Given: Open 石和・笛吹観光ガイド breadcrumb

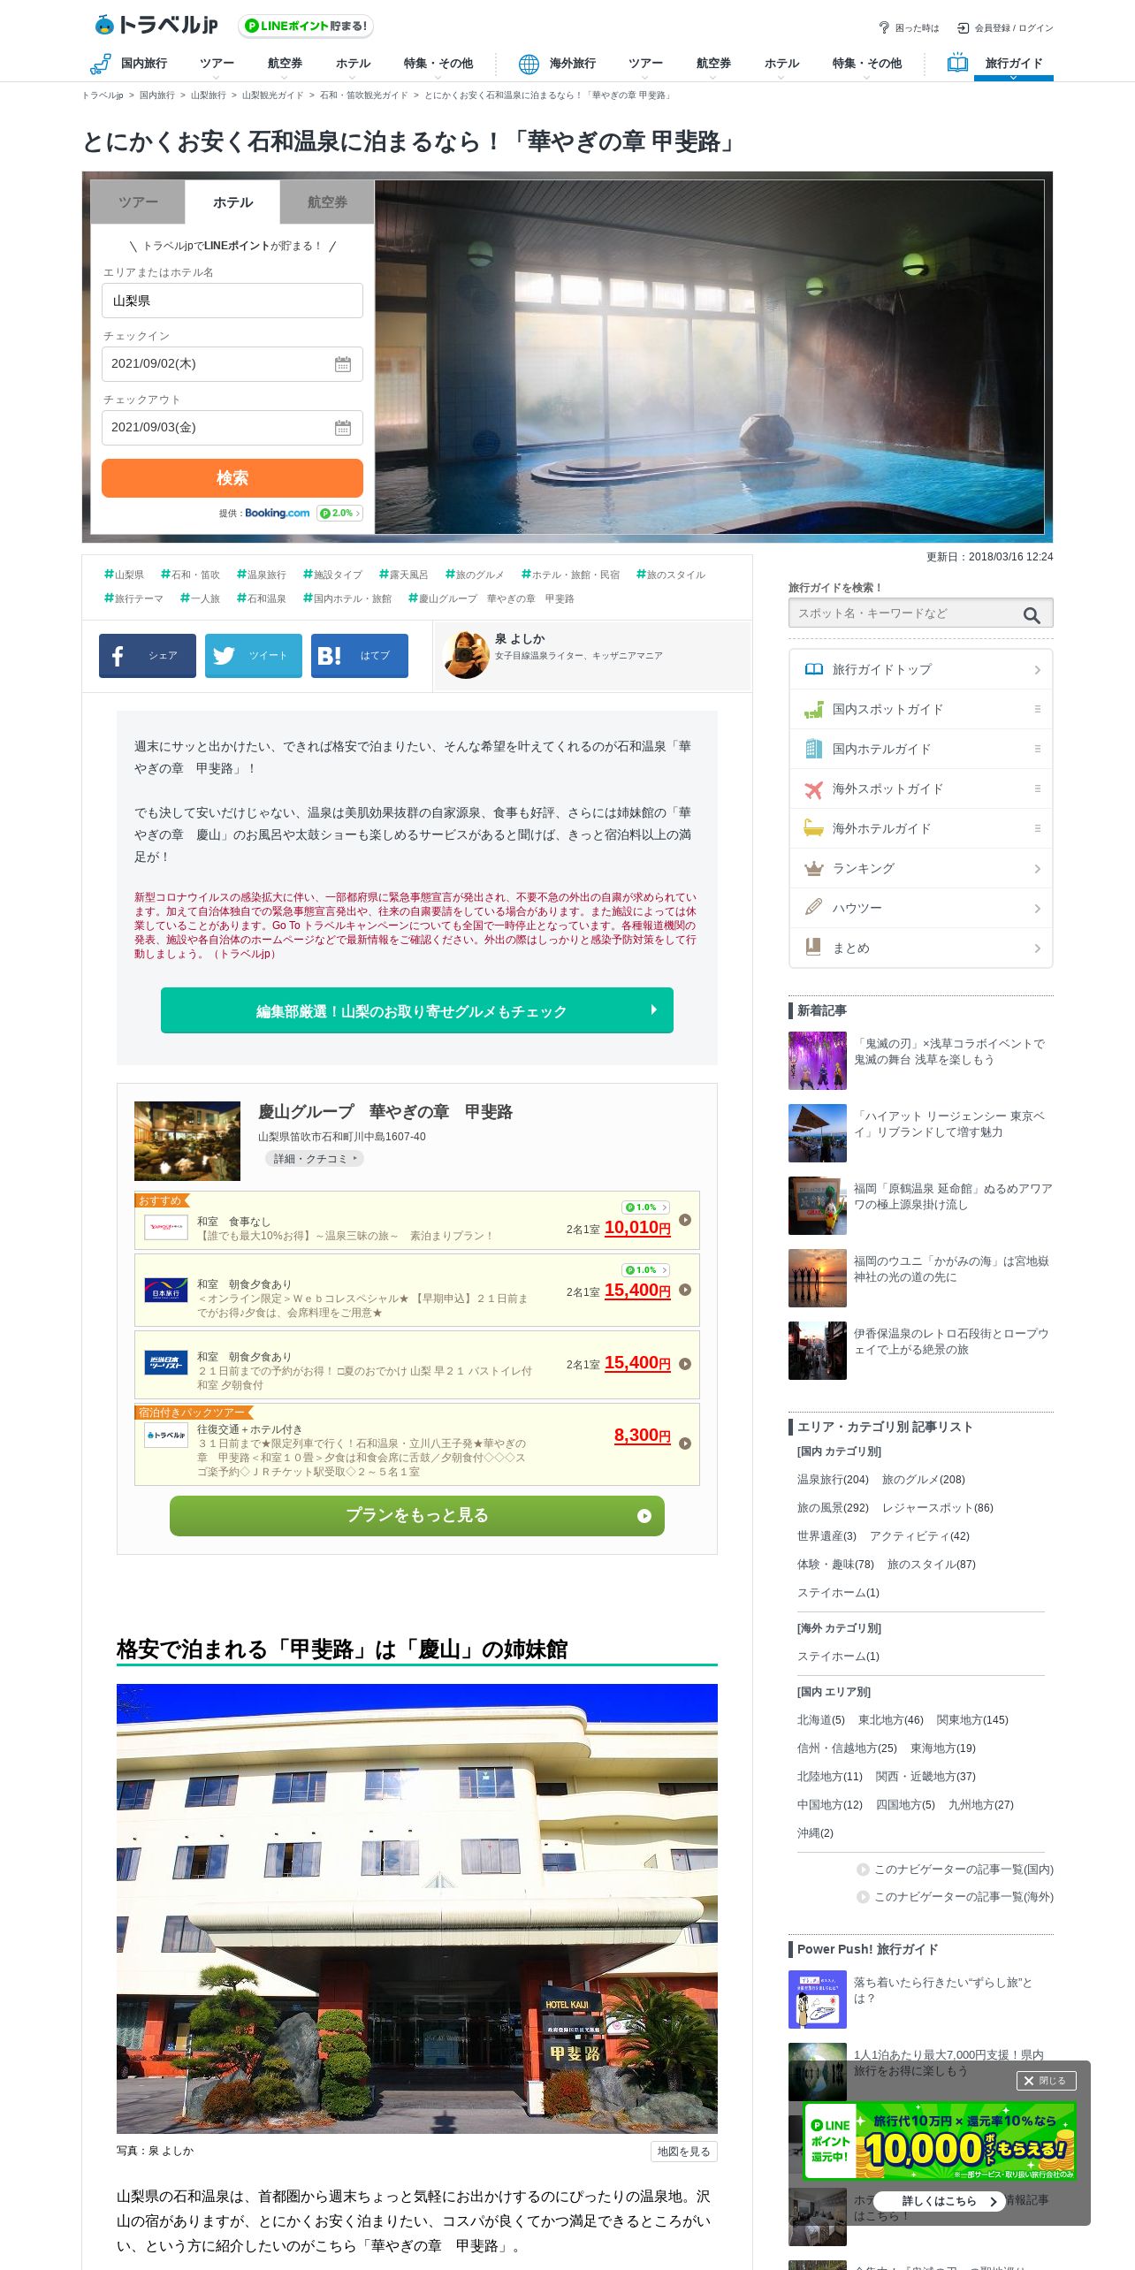Looking at the screenshot, I should (364, 95).
